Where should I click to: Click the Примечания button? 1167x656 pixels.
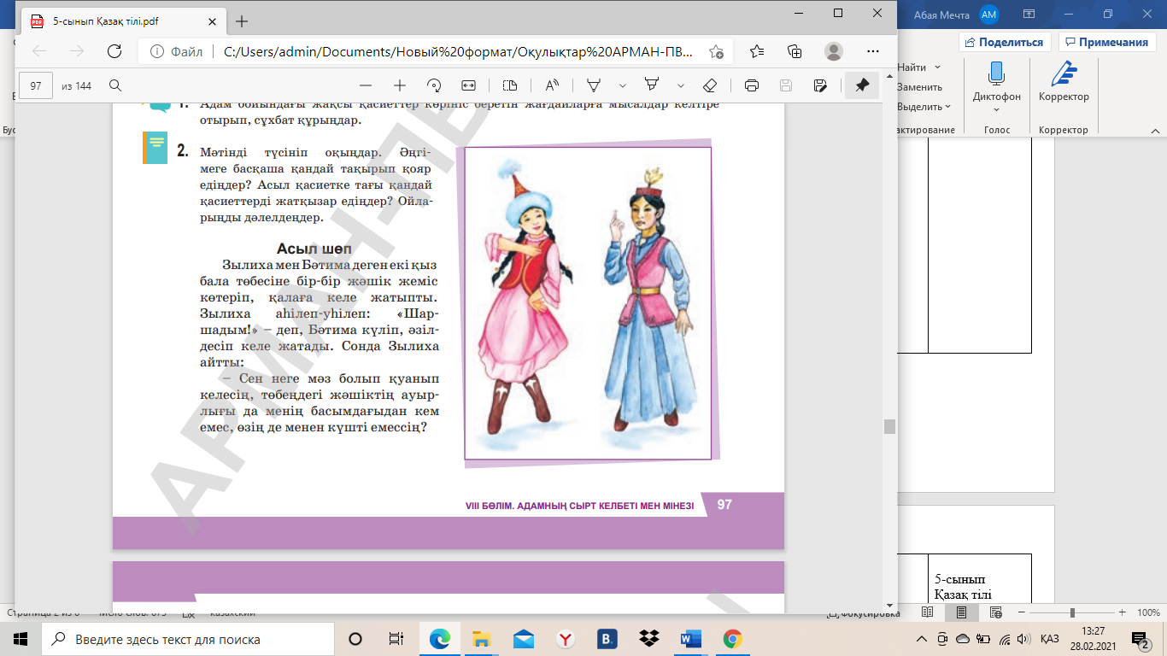1106,42
